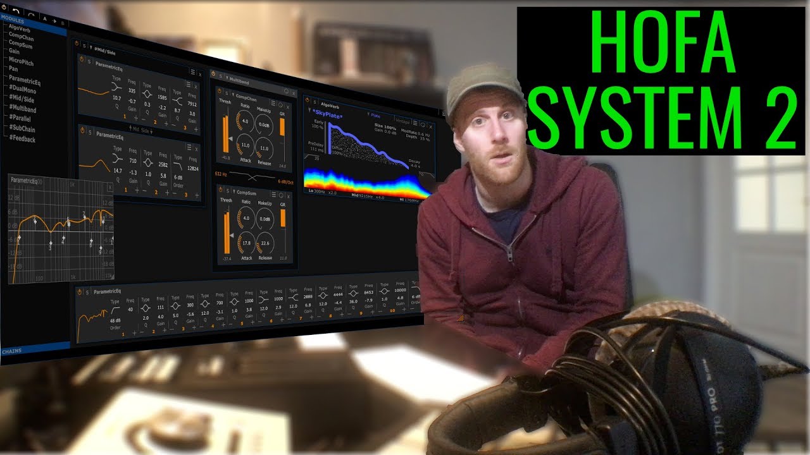Select Pan module in the list
810x455 pixels.
click(x=13, y=68)
